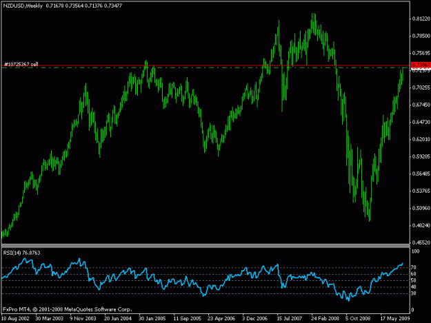Viewport: 431px width, 323px height.
Task: Click the 0.59205 price scale label
Action: pos(421,156)
